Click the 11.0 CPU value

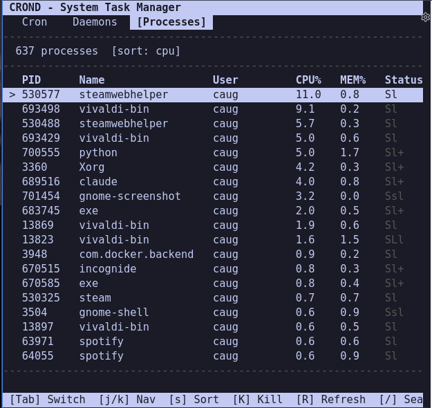(308, 95)
